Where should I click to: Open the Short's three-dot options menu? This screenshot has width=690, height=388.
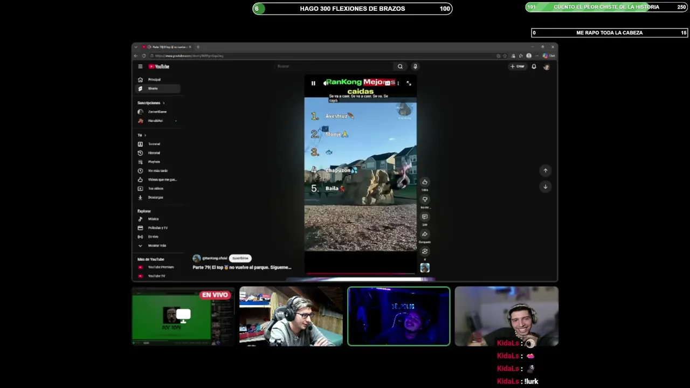pos(398,83)
